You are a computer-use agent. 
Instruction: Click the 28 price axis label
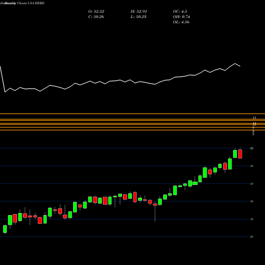point(252,237)
